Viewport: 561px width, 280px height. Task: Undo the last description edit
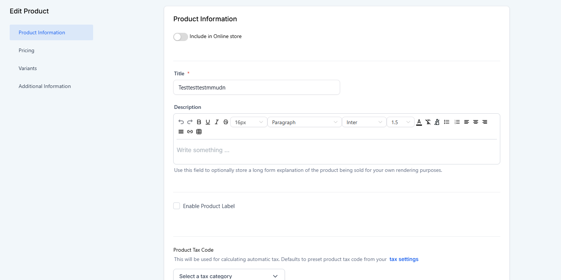pyautogui.click(x=181, y=122)
